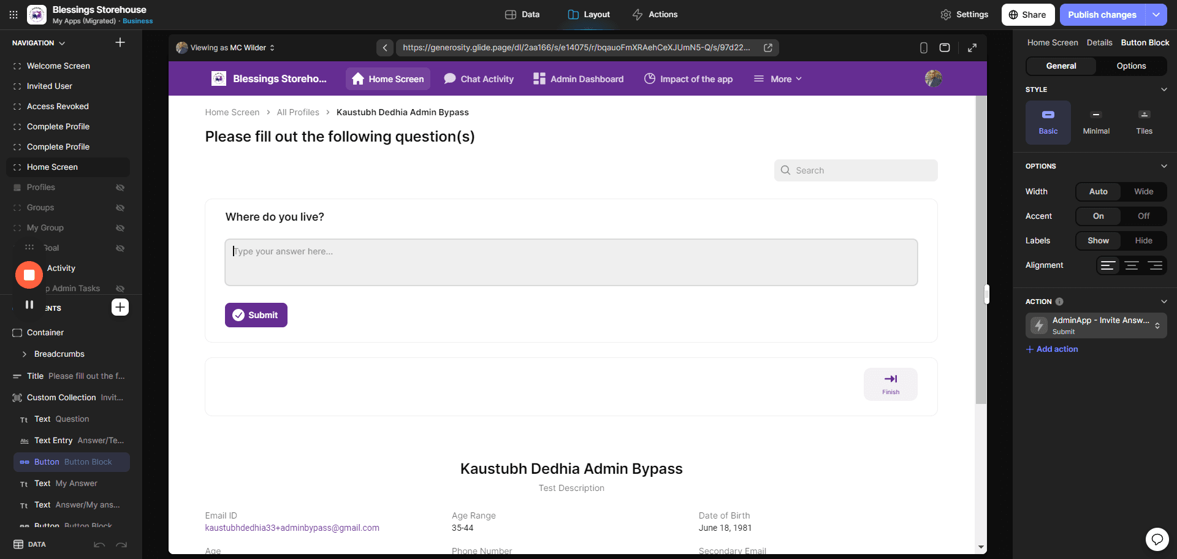Open the Options tab
Image resolution: width=1177 pixels, height=559 pixels.
[1131, 66]
